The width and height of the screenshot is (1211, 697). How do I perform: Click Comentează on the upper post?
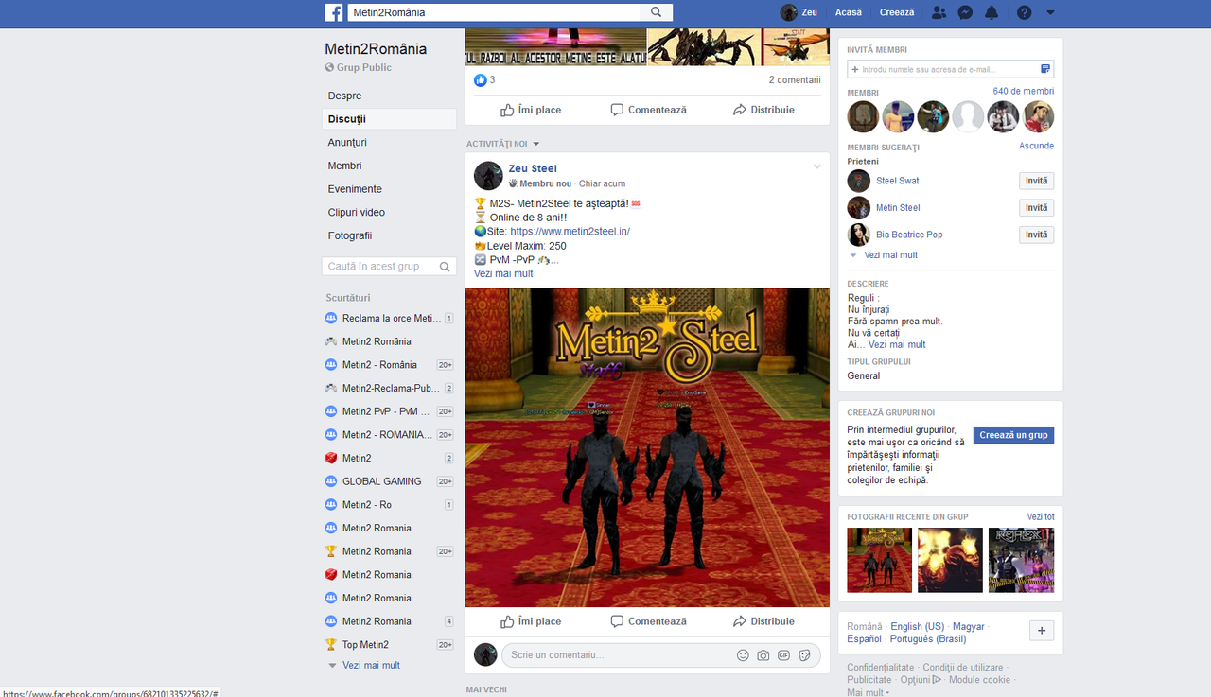point(648,110)
